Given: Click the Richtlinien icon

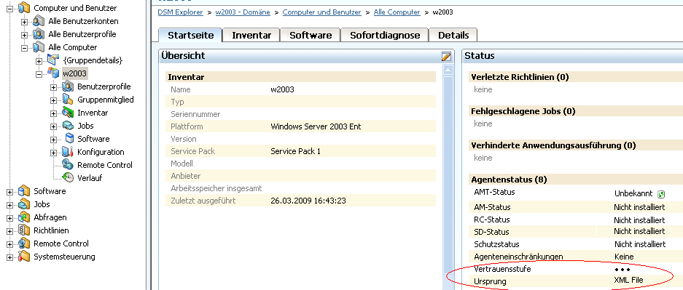Looking at the screenshot, I should click(24, 230).
